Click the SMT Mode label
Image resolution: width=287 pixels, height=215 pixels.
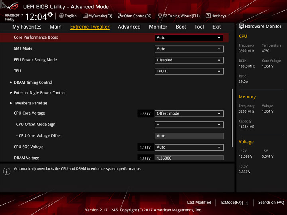tap(23, 49)
